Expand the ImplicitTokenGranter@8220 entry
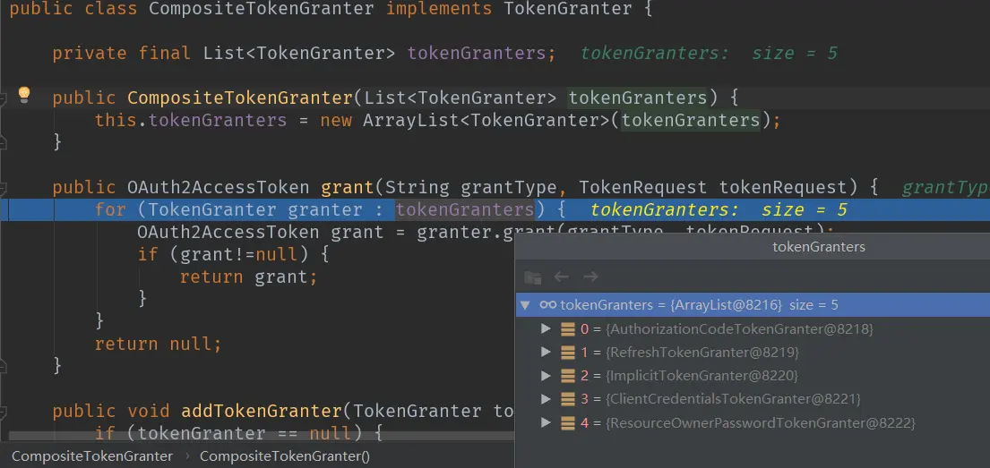This screenshot has width=990, height=468. pos(547,376)
